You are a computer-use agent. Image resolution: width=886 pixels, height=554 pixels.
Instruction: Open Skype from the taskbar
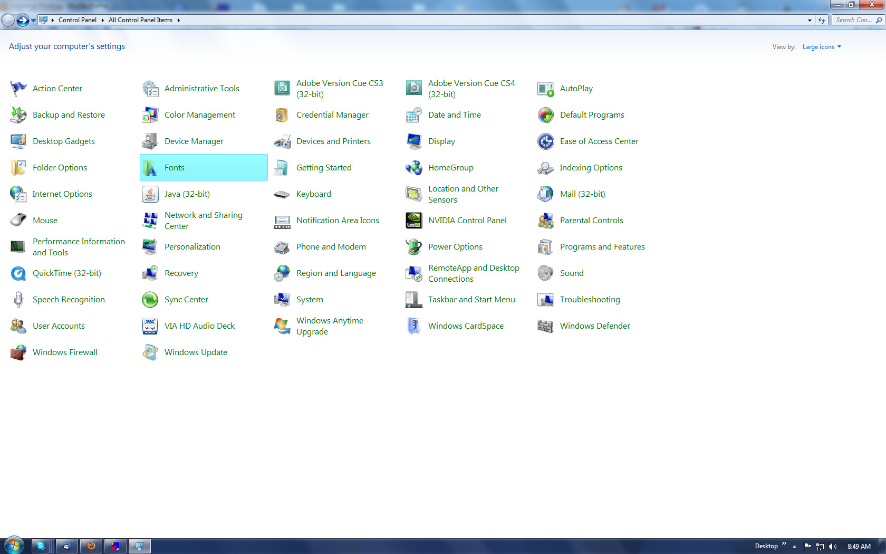pos(41,546)
